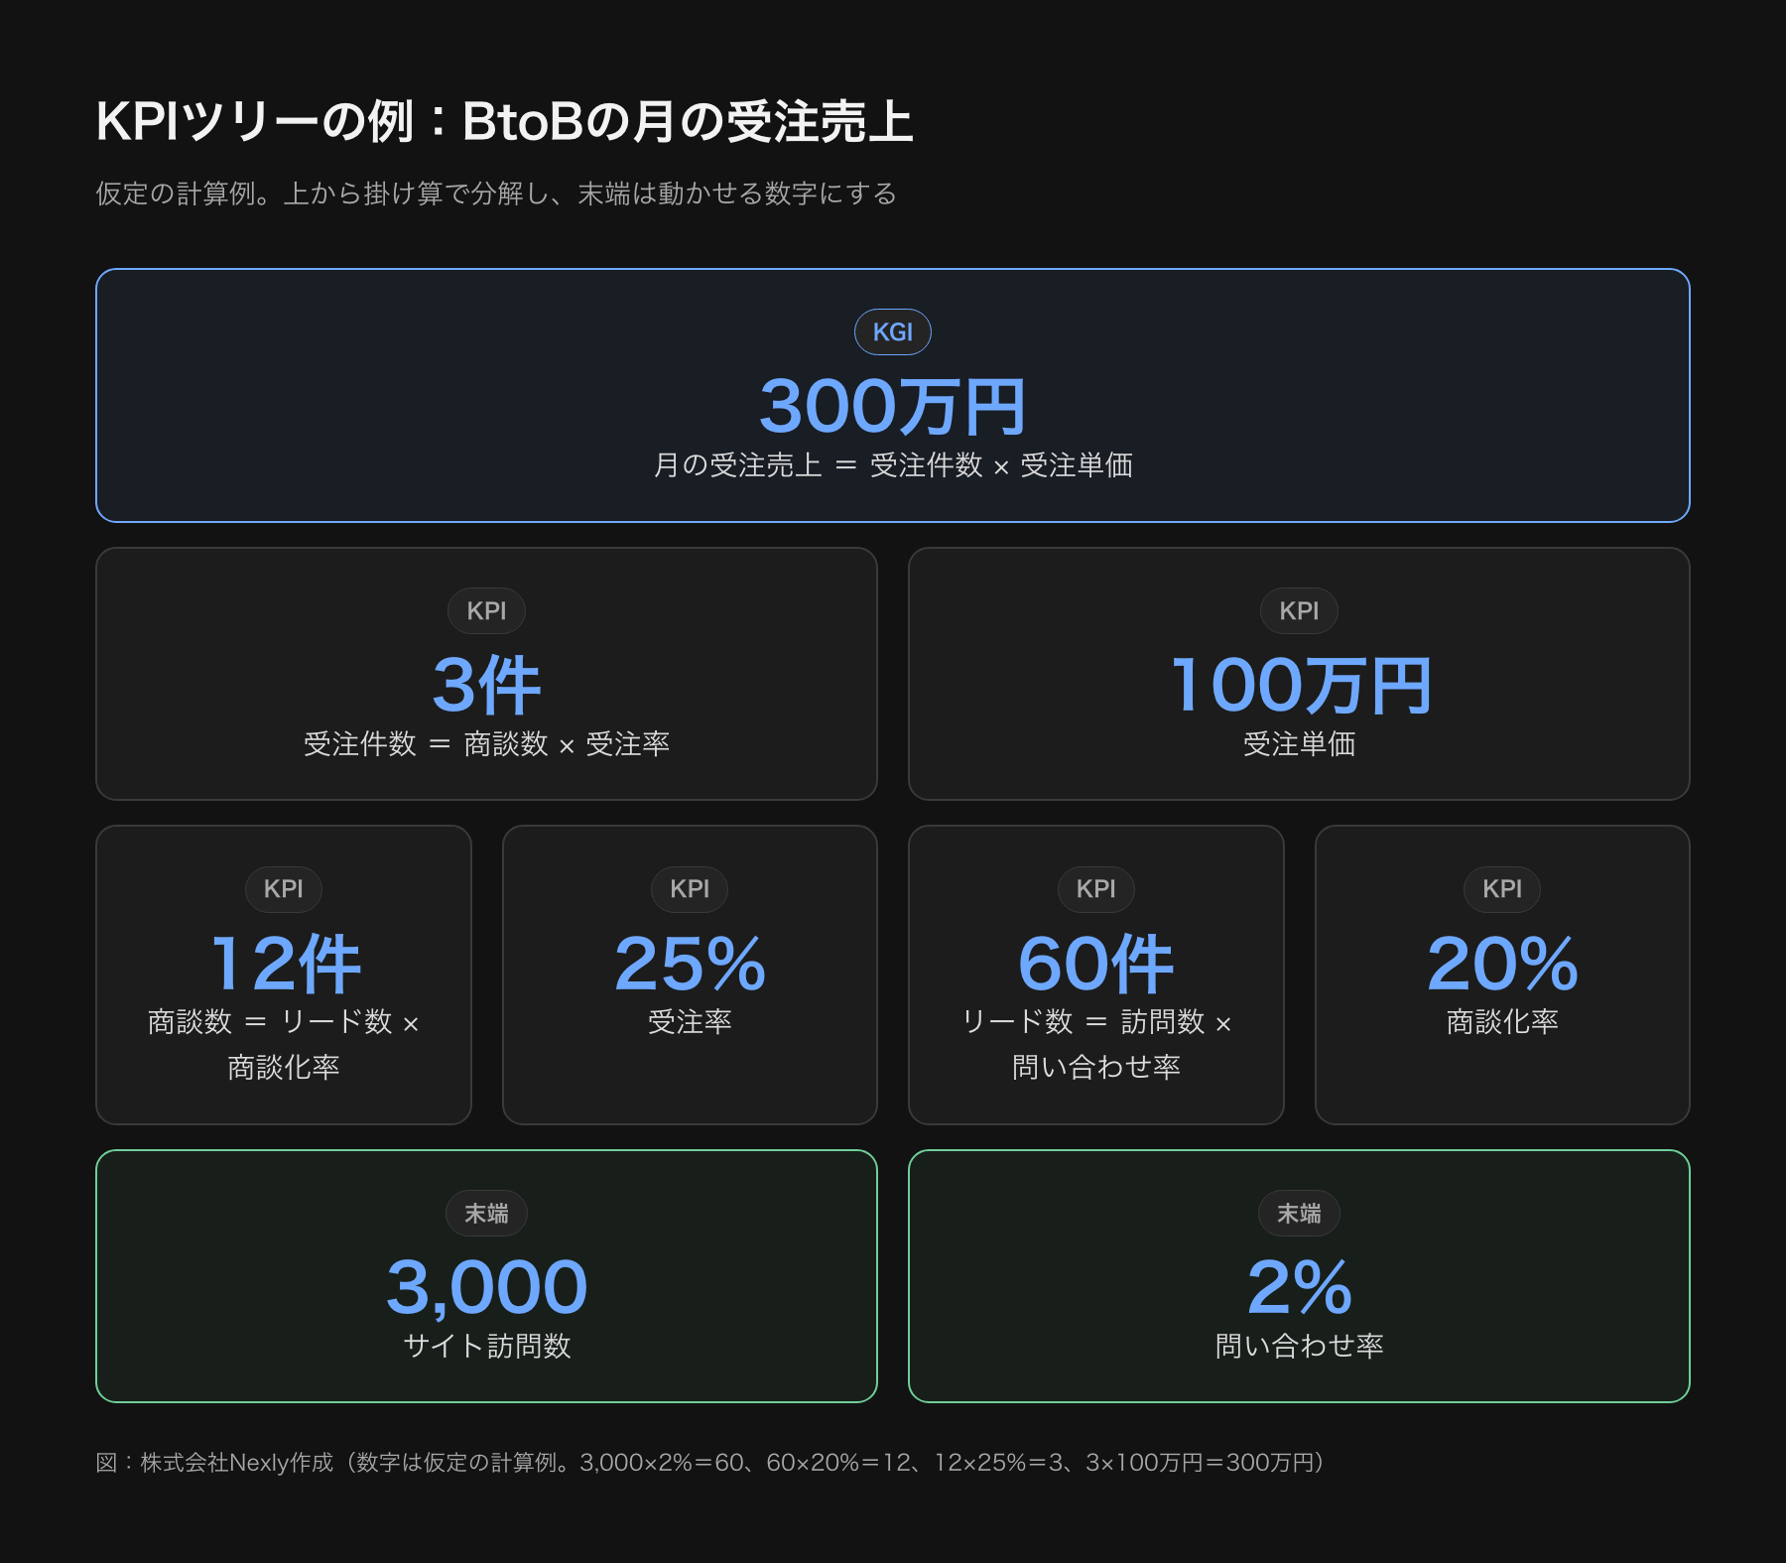Click the '末端' badge above '3,000'
This screenshot has width=1786, height=1563.
pos(486,1214)
